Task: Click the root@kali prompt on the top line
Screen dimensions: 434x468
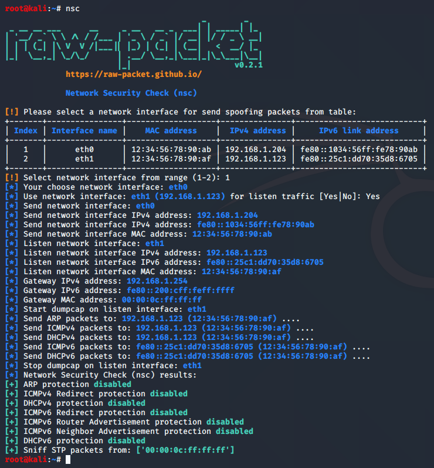Action: click(x=33, y=9)
